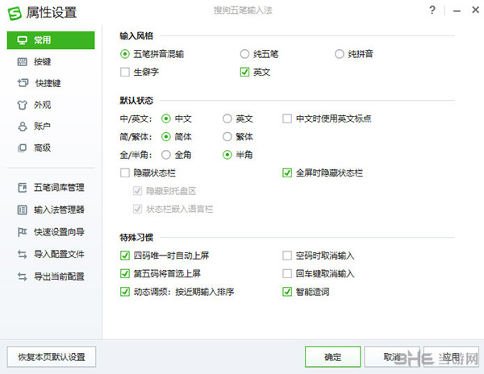This screenshot has height=374, width=484.
Task: Start 快速设置向导
Action: (x=51, y=232)
